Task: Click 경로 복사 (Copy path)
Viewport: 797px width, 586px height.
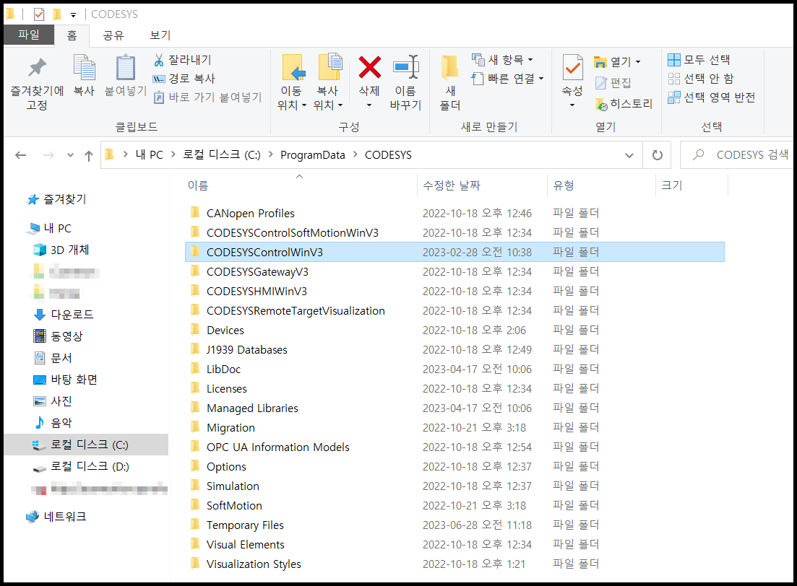Action: point(184,79)
